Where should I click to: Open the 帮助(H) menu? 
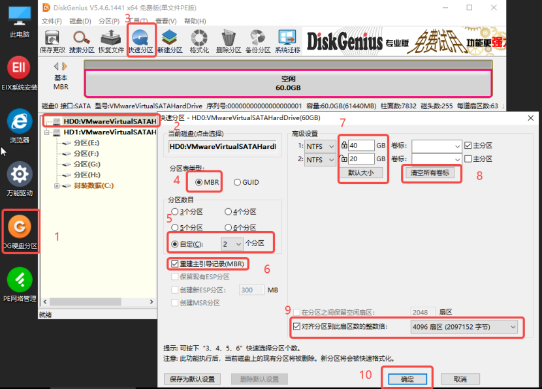coord(195,21)
